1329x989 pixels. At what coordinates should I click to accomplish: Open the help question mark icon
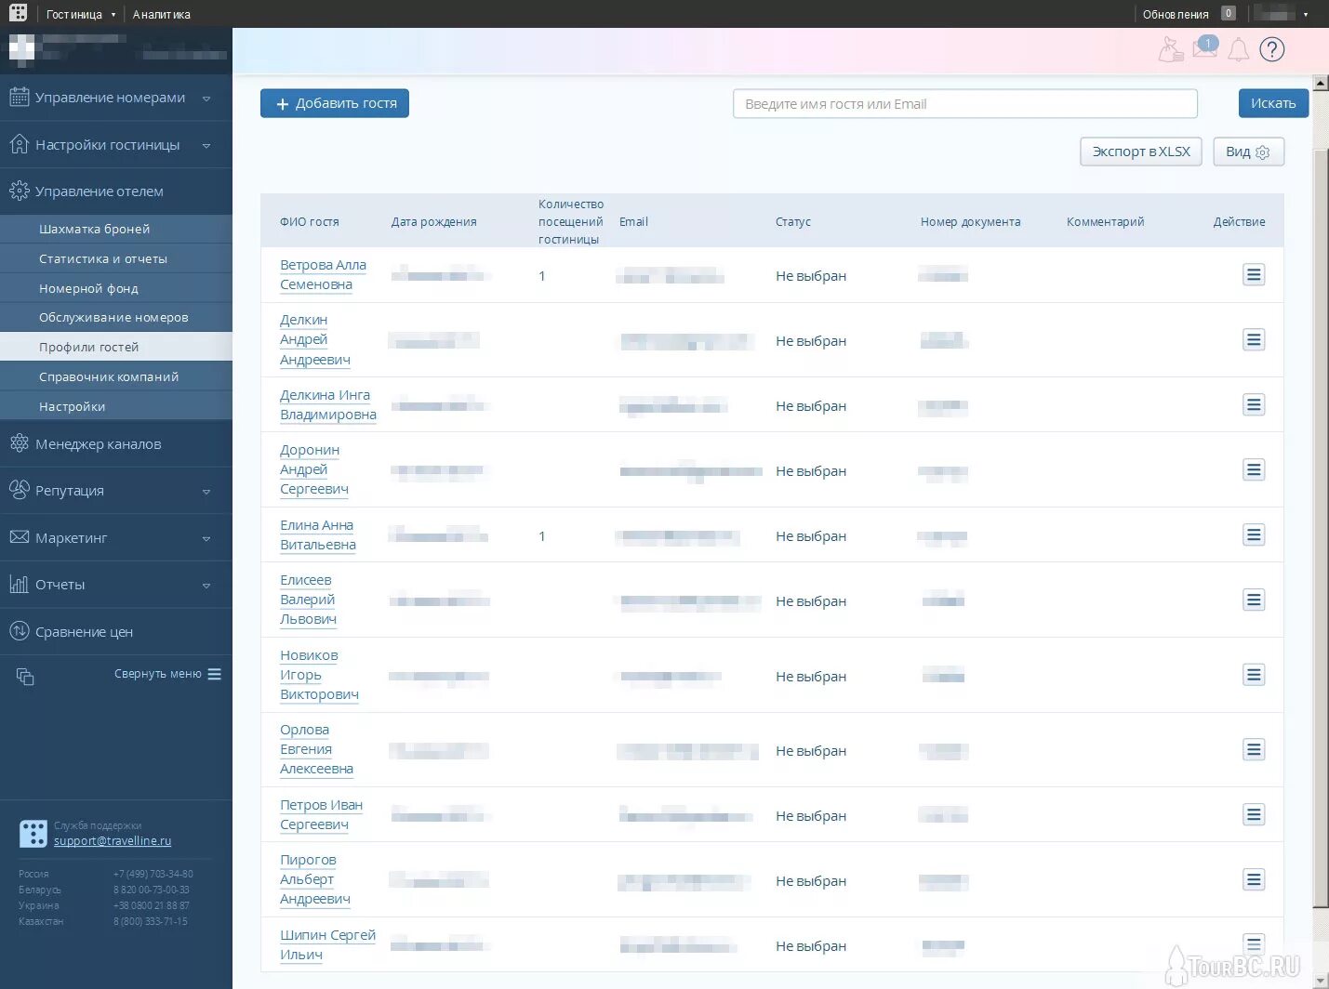[1271, 49]
